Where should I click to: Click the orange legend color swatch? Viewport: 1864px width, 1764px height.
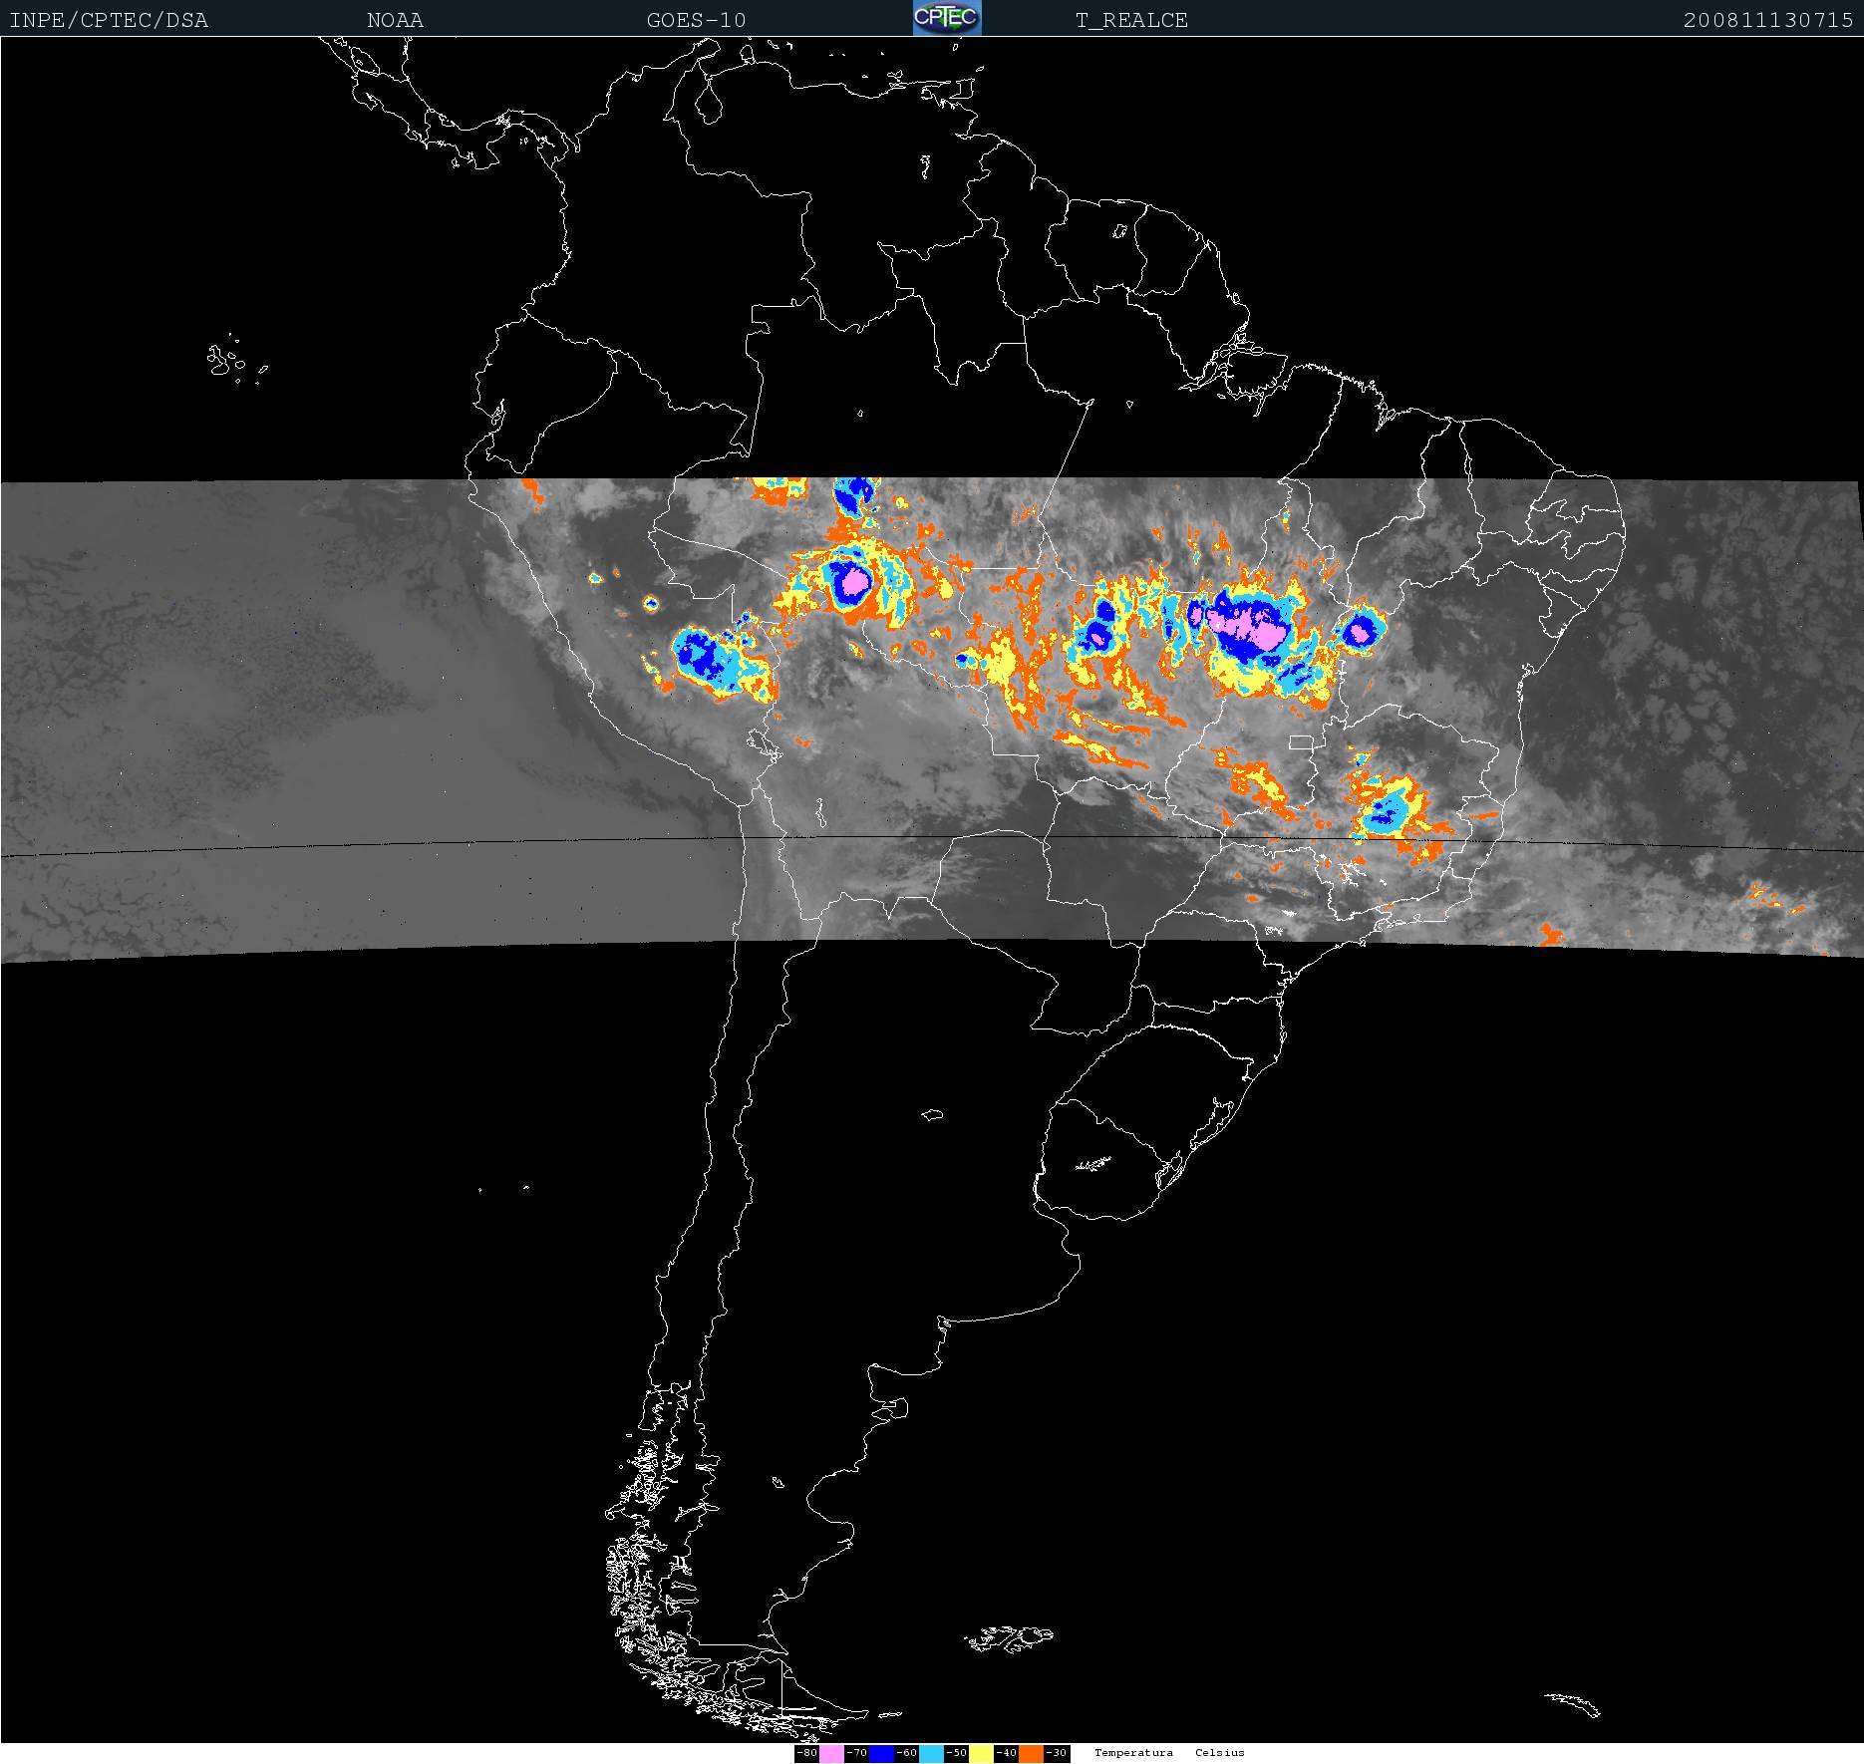coord(1031,1753)
